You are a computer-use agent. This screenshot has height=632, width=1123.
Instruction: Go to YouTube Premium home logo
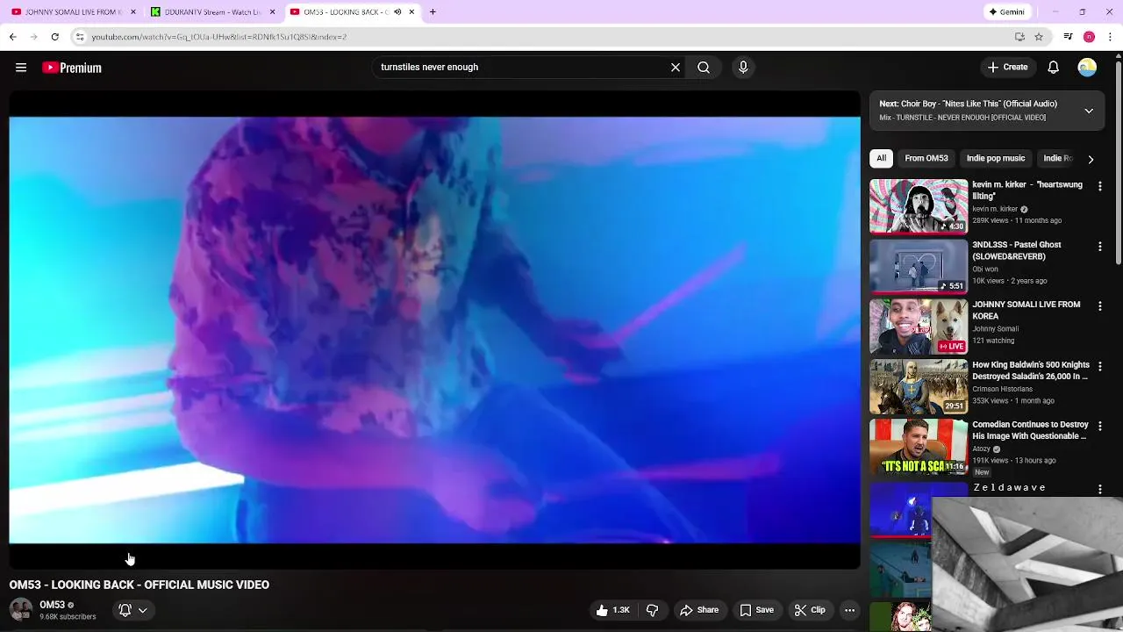(72, 68)
